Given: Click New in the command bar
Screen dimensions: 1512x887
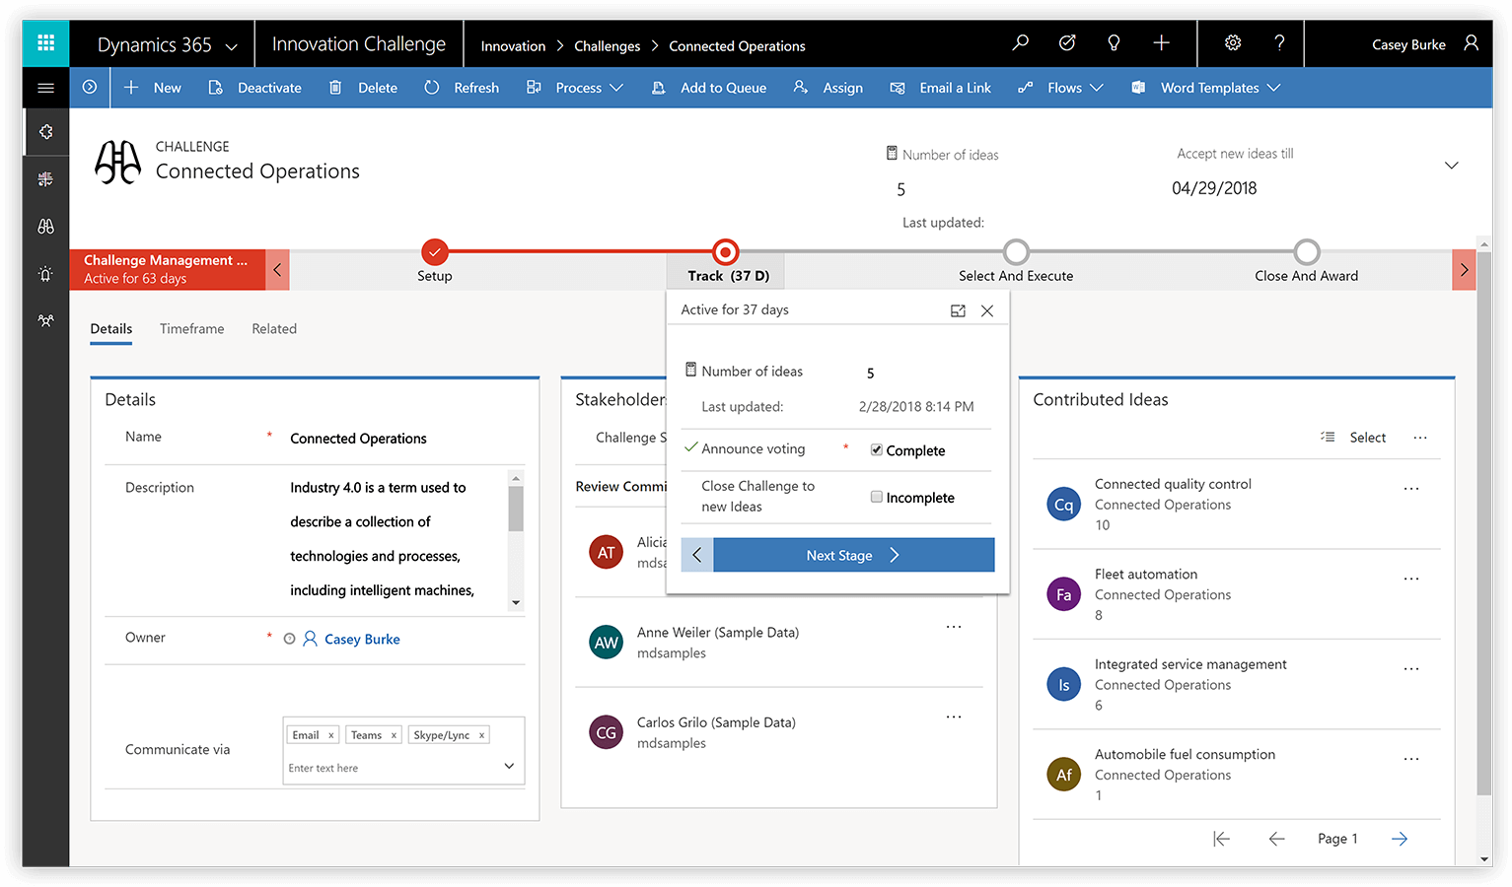Looking at the screenshot, I should 153,88.
